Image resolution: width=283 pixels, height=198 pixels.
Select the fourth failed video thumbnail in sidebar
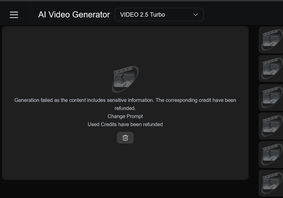271,126
